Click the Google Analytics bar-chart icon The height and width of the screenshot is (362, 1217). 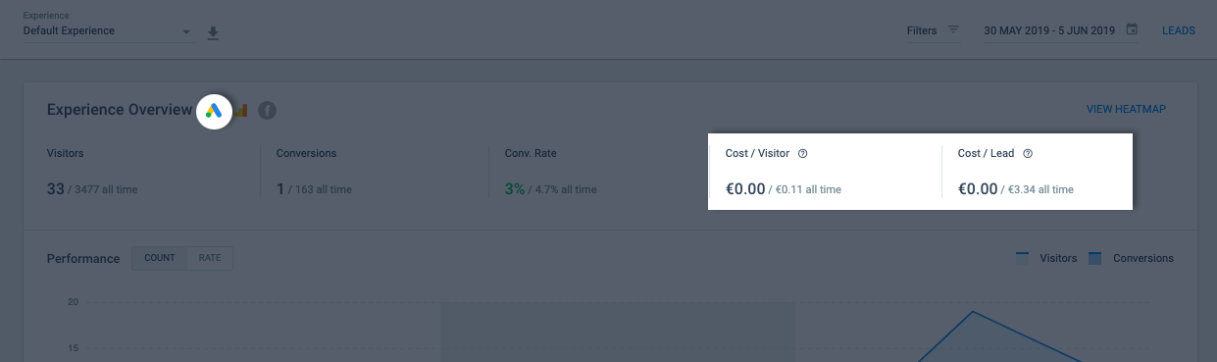[x=241, y=111]
